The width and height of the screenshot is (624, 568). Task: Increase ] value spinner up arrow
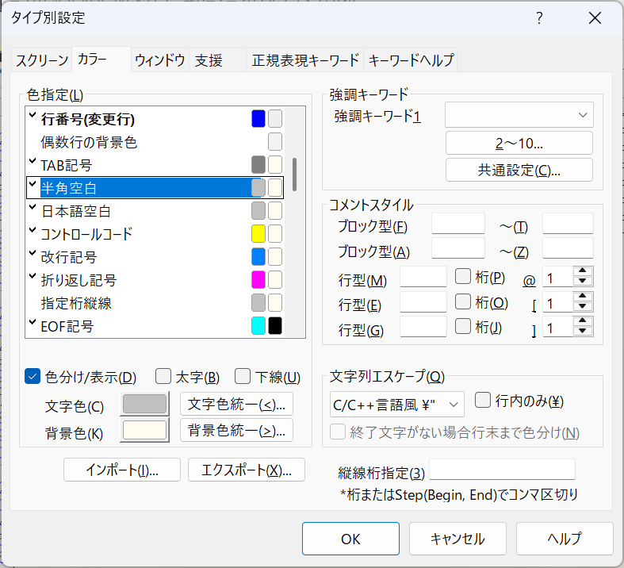[583, 320]
